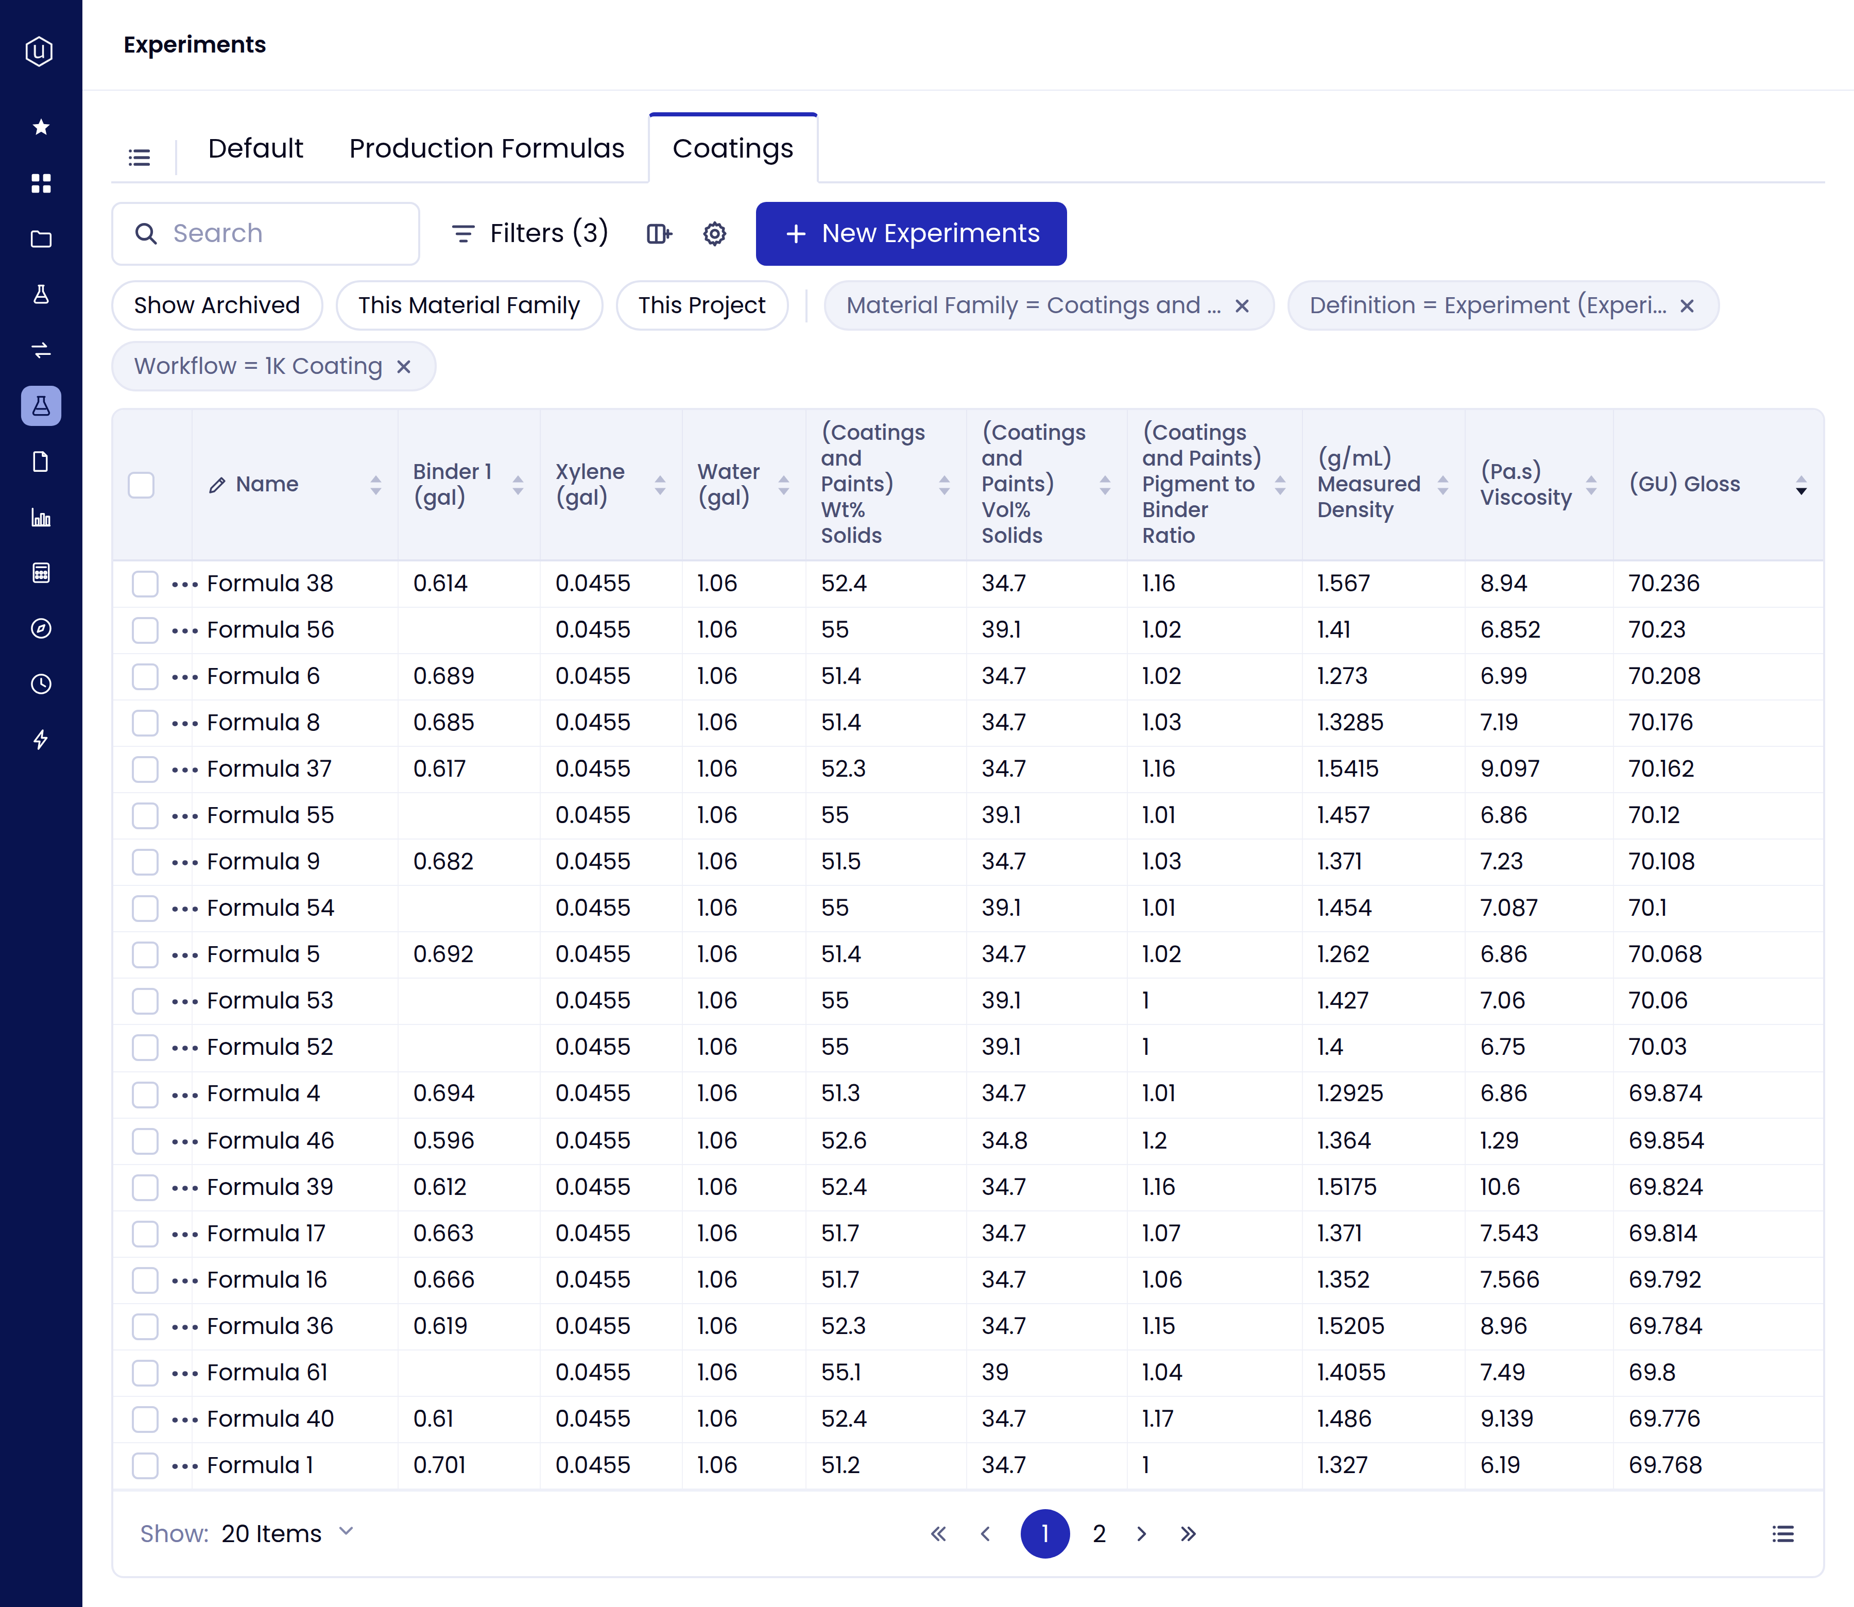Open table settings gear icon
This screenshot has width=1854, height=1607.
pyautogui.click(x=714, y=234)
